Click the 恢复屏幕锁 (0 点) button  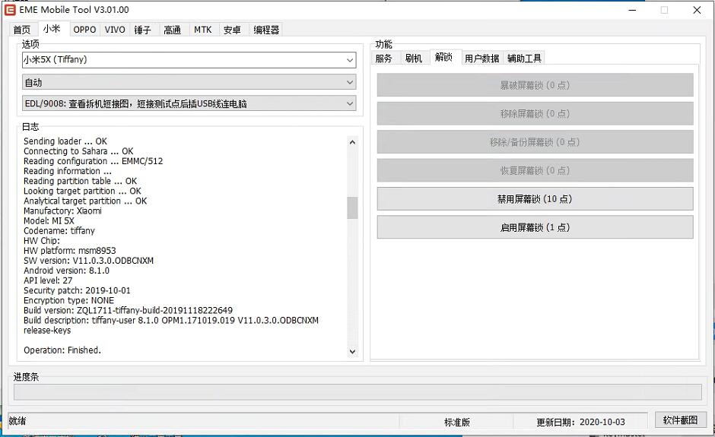(x=535, y=170)
